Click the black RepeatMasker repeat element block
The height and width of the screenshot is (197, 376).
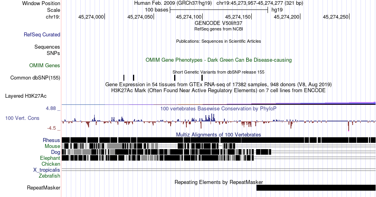point(316,188)
